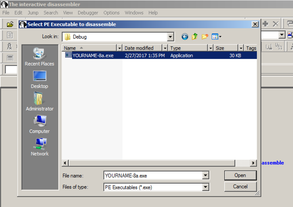Image resolution: width=293 pixels, height=207 pixels.
Task: Click the 30 KB size cell
Action: [235, 55]
